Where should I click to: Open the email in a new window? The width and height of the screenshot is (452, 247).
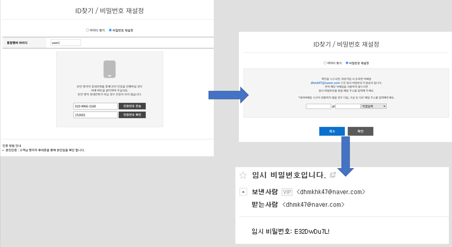pyautogui.click(x=333, y=175)
